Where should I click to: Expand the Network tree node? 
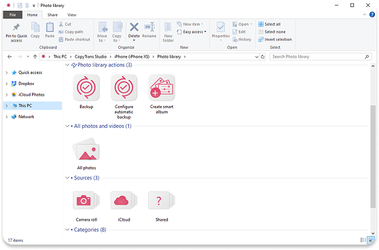(7, 117)
